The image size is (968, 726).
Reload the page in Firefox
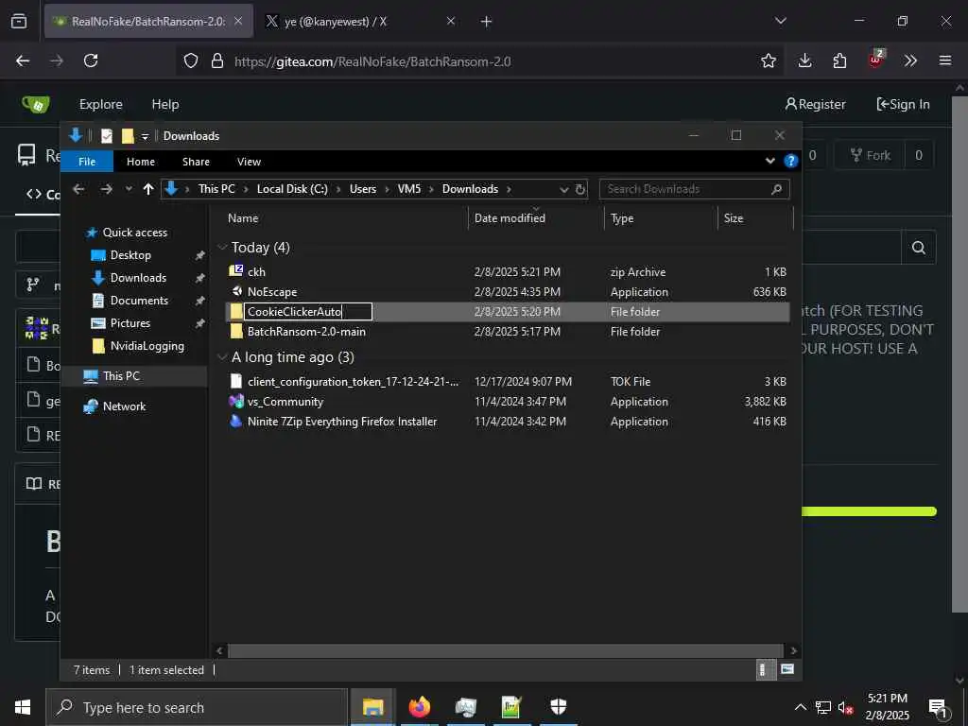point(91,60)
